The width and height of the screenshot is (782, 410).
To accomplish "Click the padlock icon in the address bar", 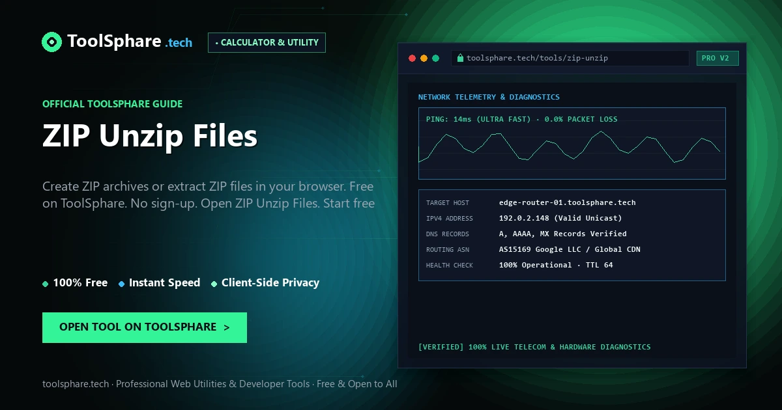I will pyautogui.click(x=460, y=58).
